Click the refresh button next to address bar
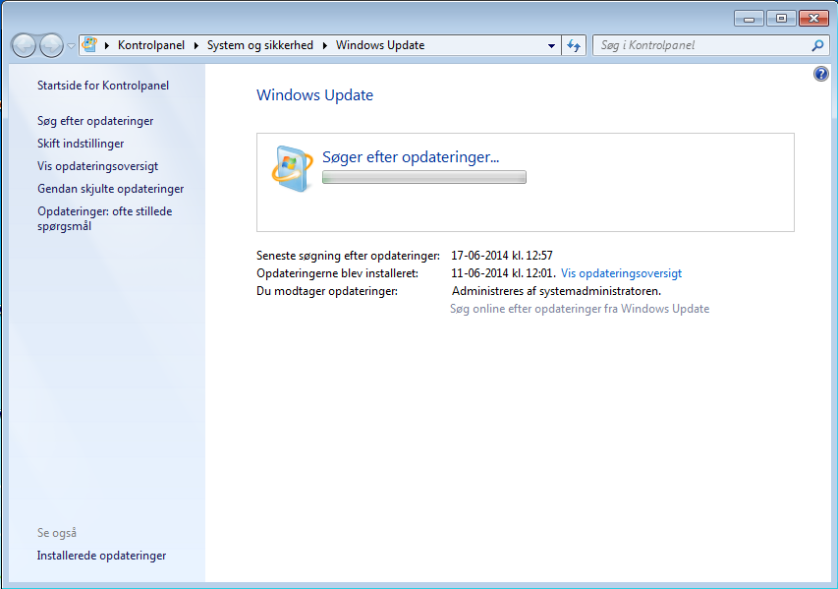 (x=574, y=45)
